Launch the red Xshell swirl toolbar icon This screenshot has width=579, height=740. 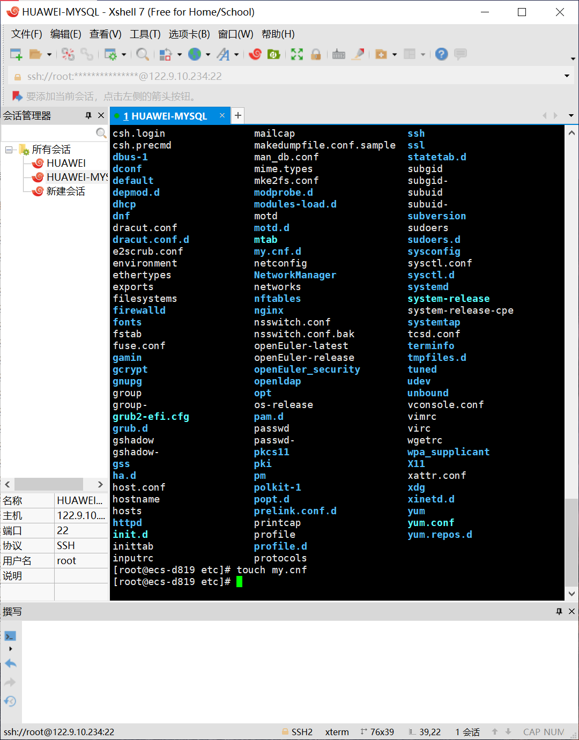pos(255,54)
